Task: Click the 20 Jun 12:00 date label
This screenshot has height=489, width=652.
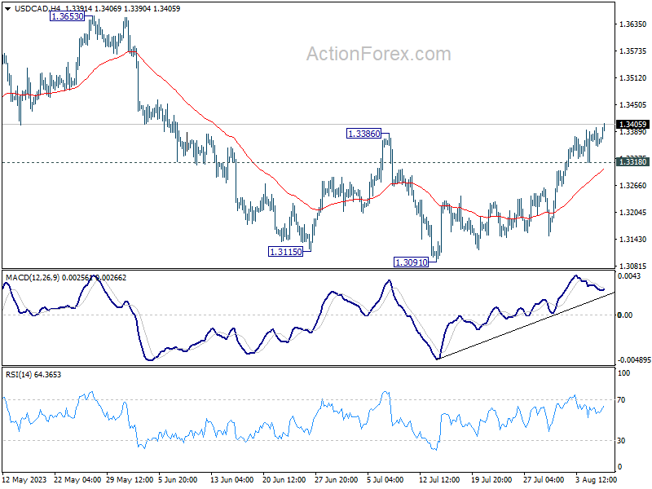Action: point(284,480)
